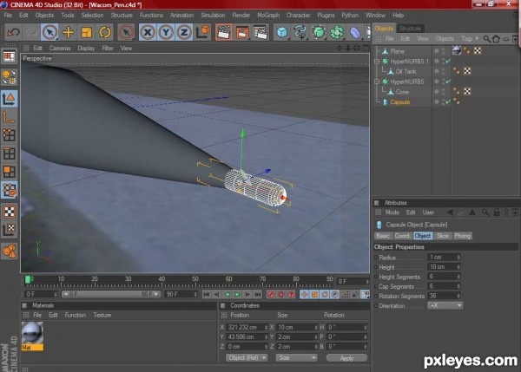Select Use Texture tool checkerboard icon

[9, 212]
